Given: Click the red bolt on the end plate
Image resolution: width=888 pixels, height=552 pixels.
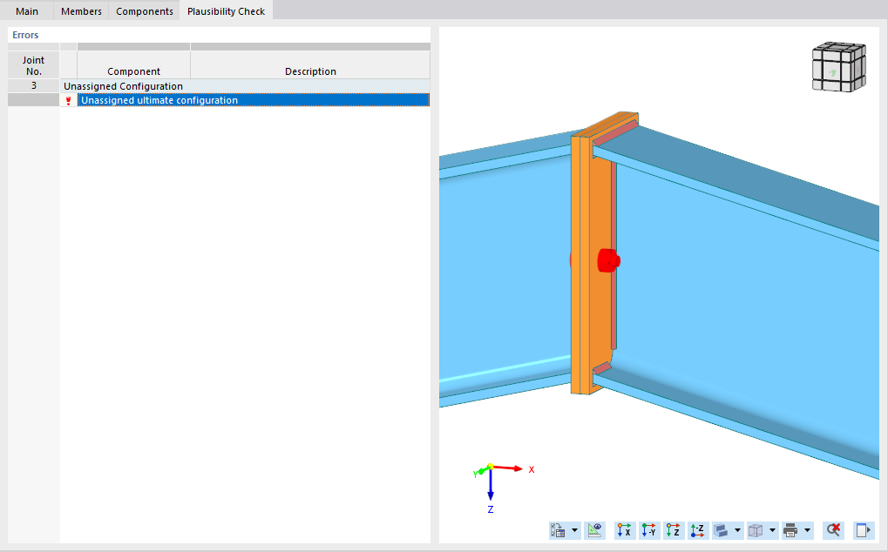Looking at the screenshot, I should [x=609, y=260].
